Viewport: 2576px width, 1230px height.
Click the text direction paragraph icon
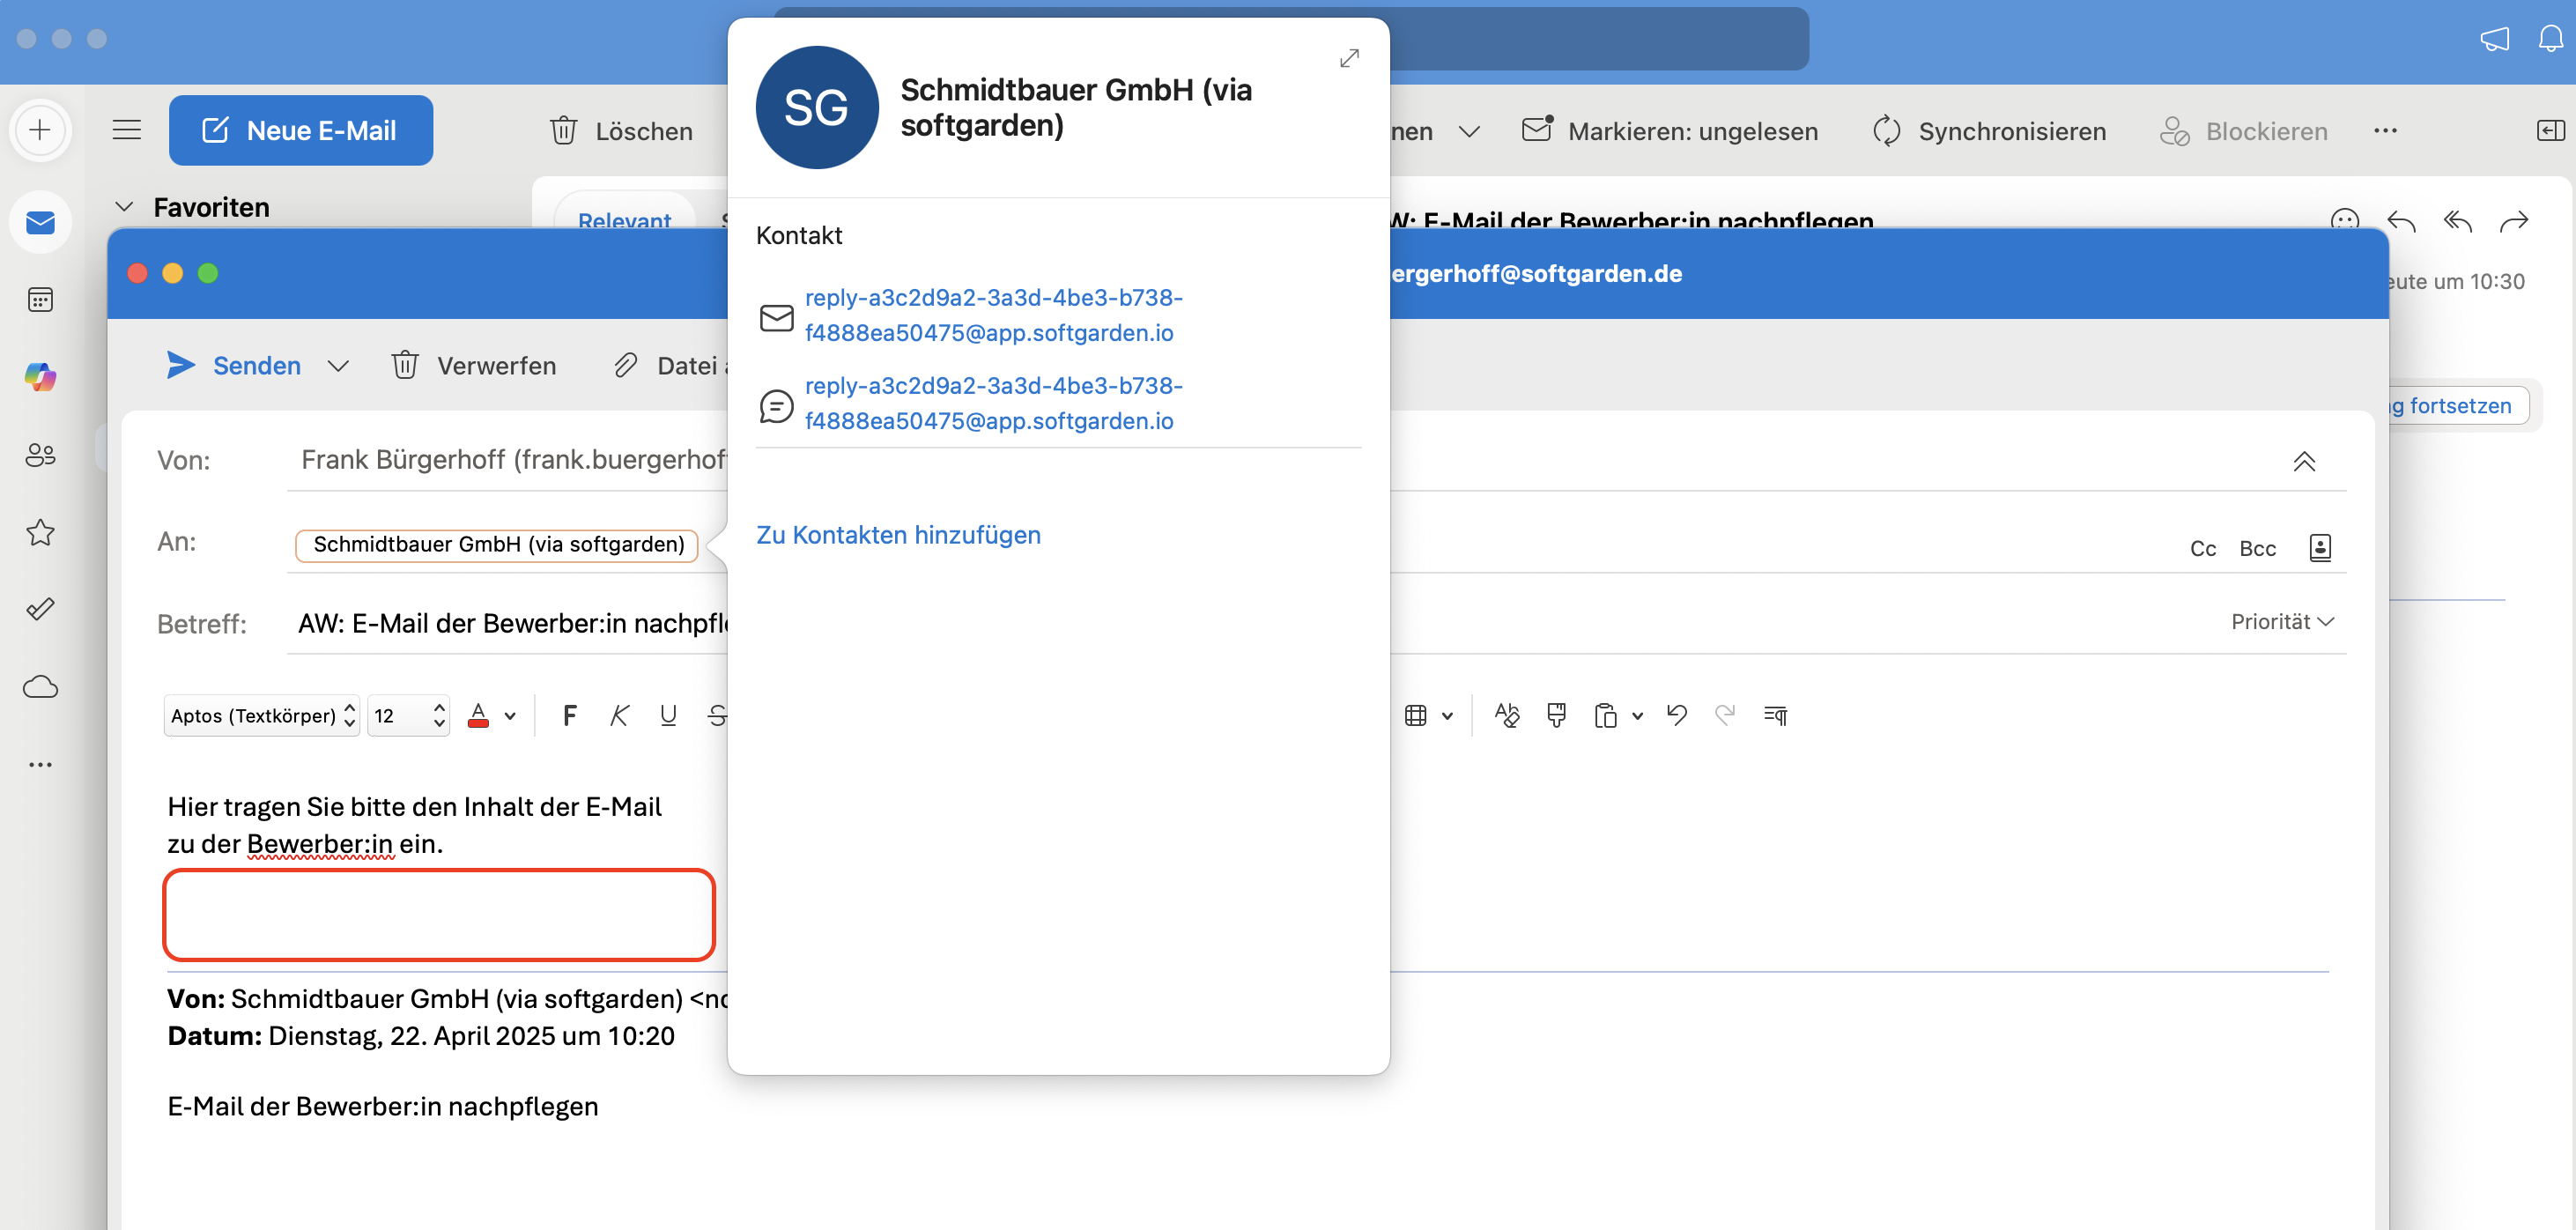pyautogui.click(x=1775, y=715)
